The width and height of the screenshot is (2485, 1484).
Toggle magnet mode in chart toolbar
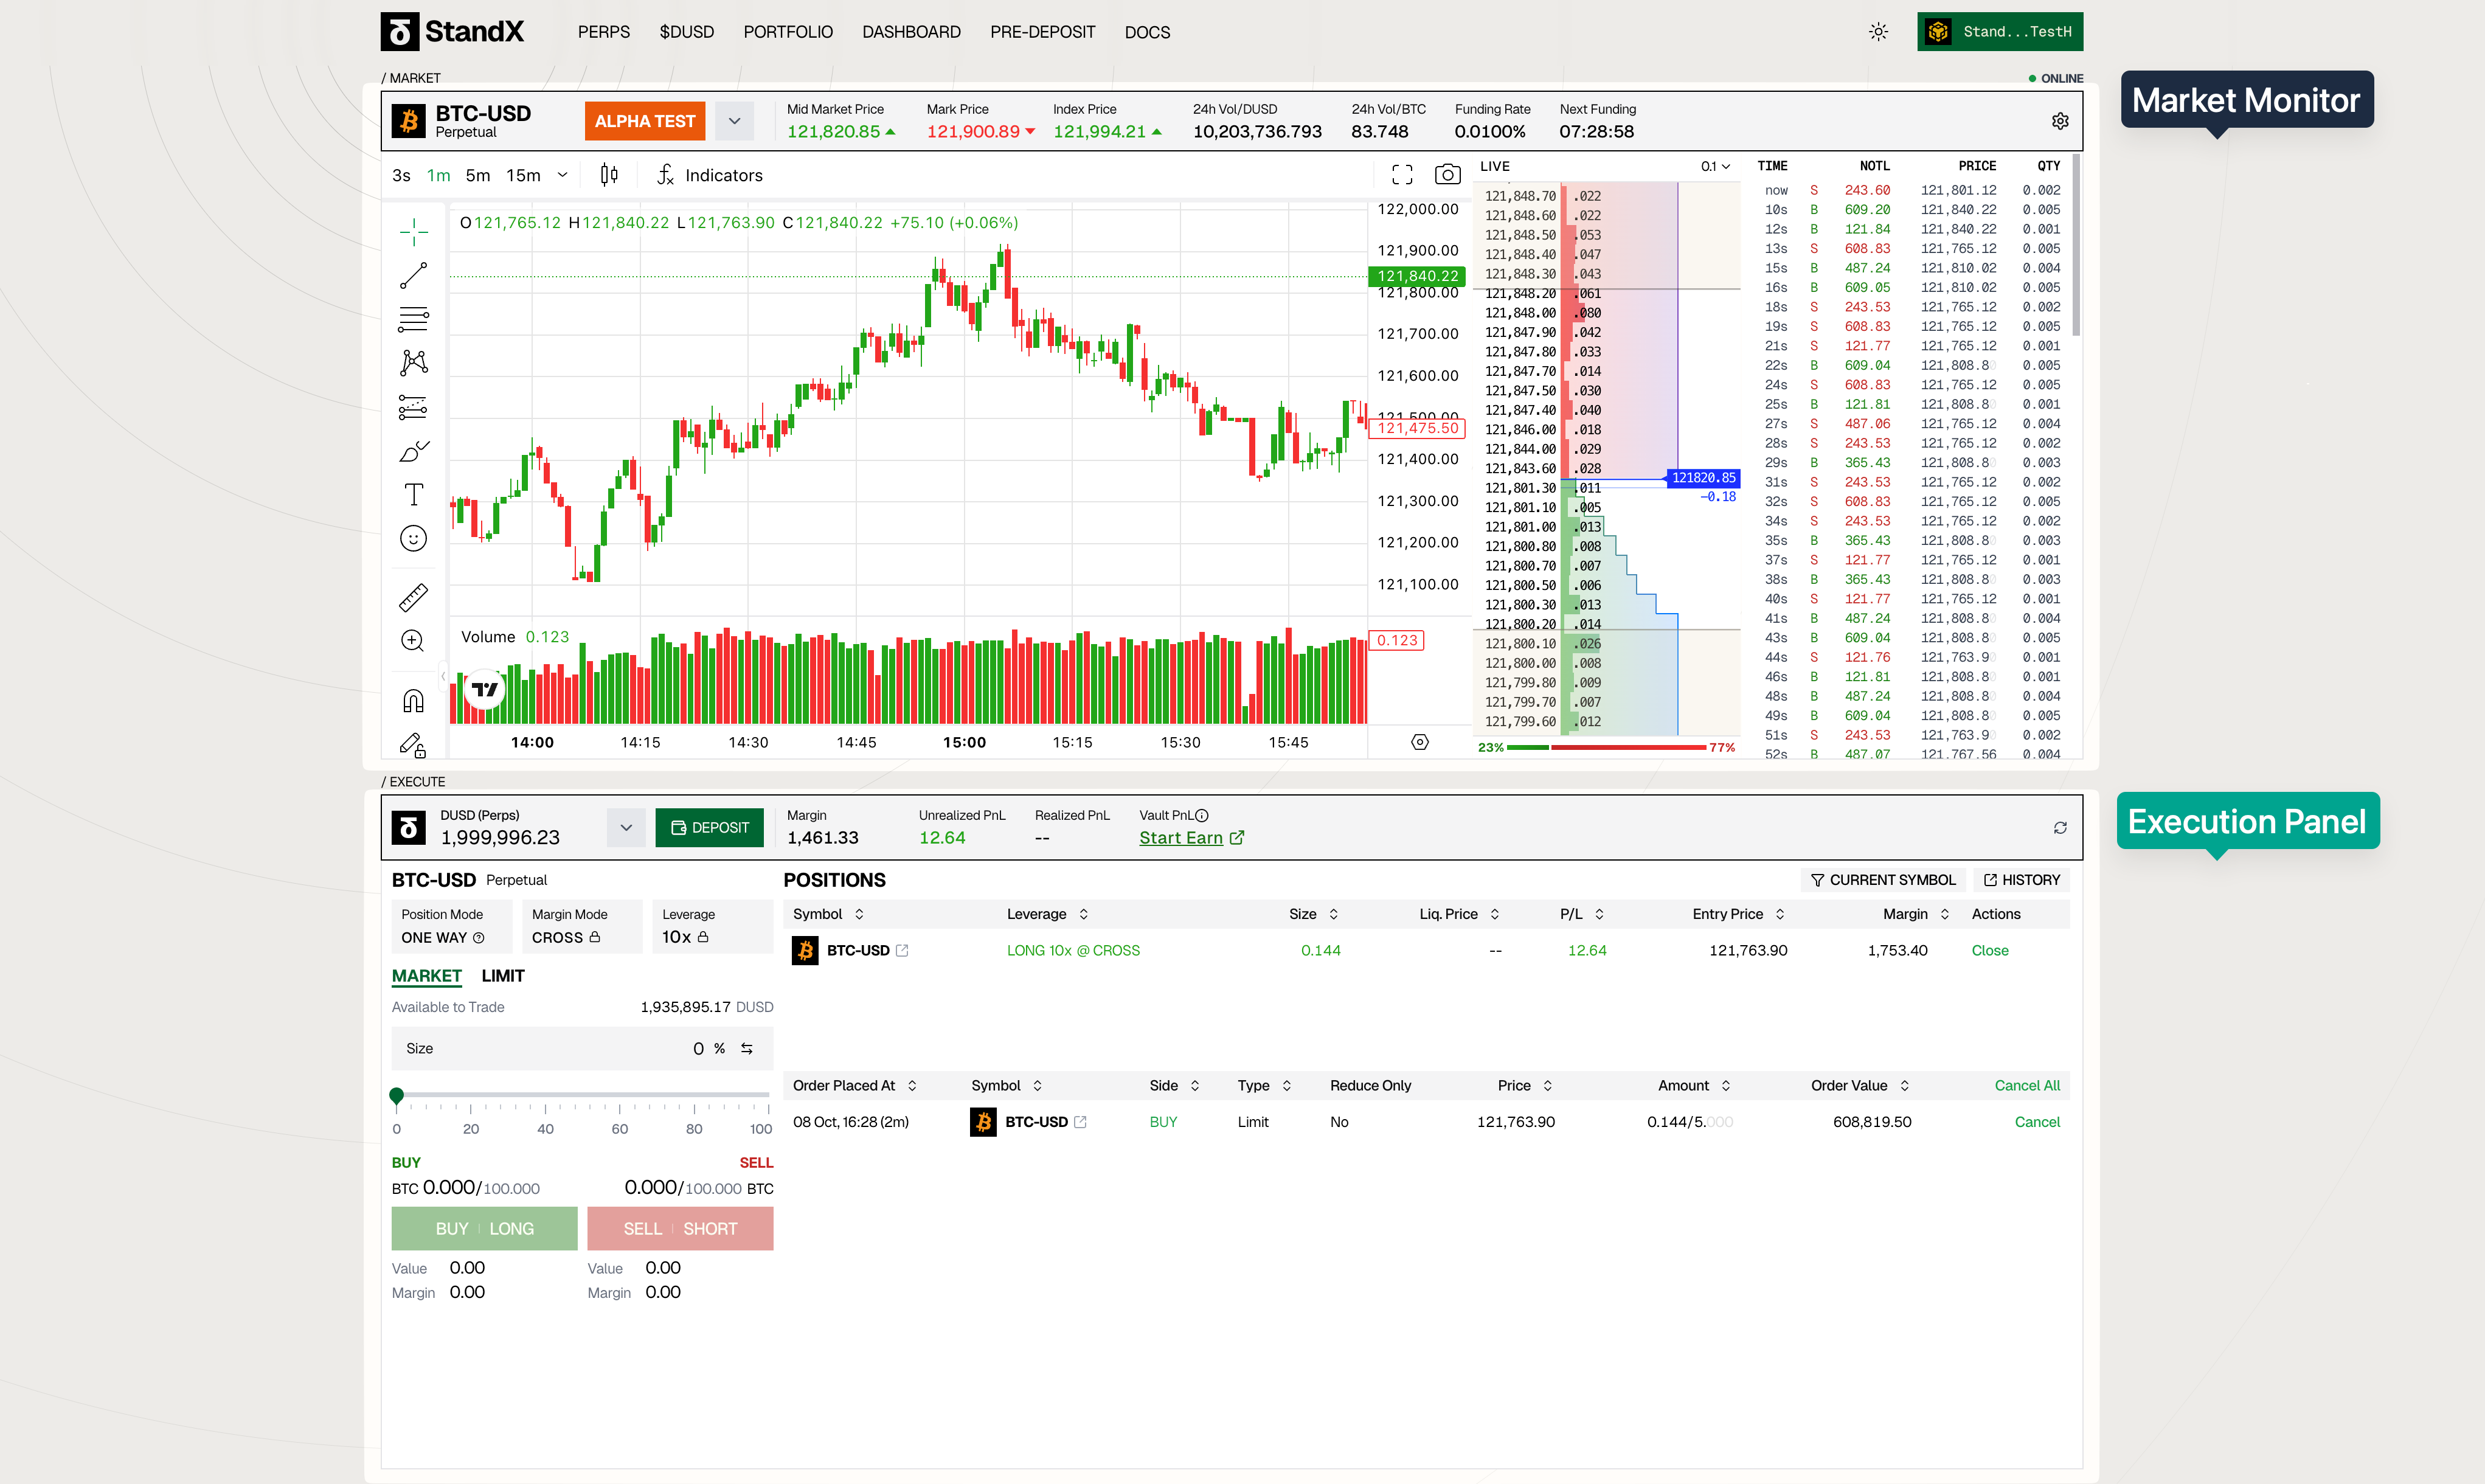pos(413,700)
